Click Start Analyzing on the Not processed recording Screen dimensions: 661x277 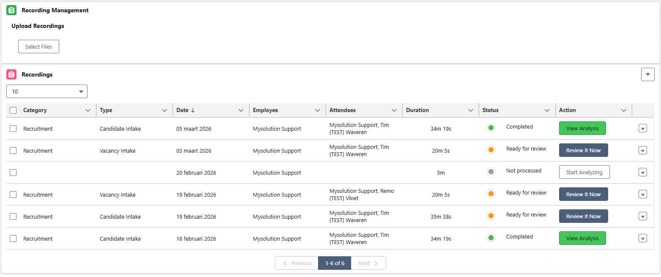pyautogui.click(x=584, y=172)
